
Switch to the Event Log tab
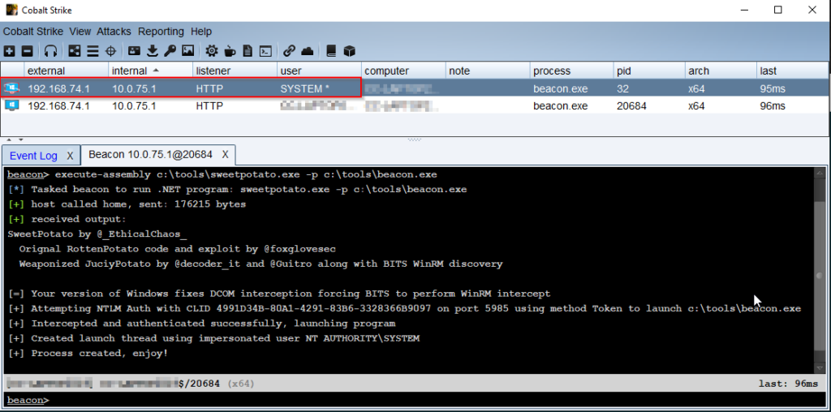(x=33, y=156)
